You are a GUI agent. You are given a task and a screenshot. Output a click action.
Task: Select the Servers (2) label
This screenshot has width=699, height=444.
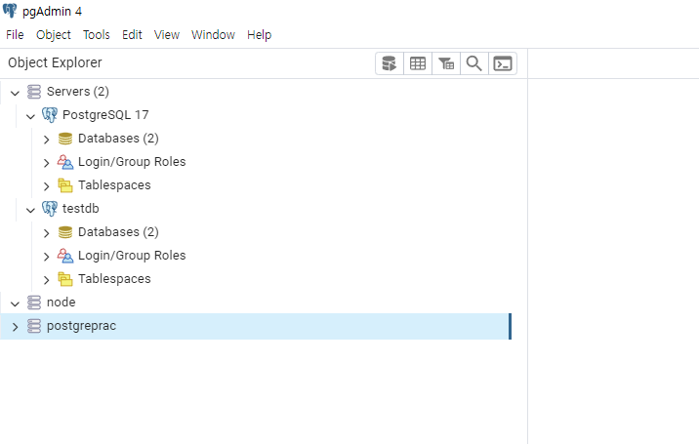coord(78,92)
